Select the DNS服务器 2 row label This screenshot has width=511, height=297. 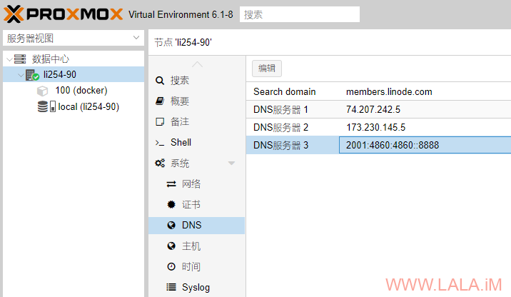[280, 127]
